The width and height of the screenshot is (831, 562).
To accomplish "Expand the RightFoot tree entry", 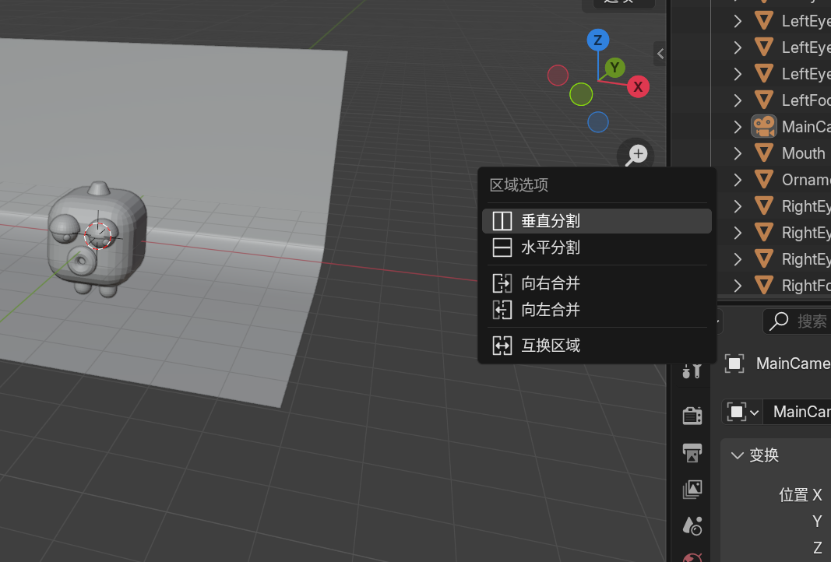I will (738, 285).
